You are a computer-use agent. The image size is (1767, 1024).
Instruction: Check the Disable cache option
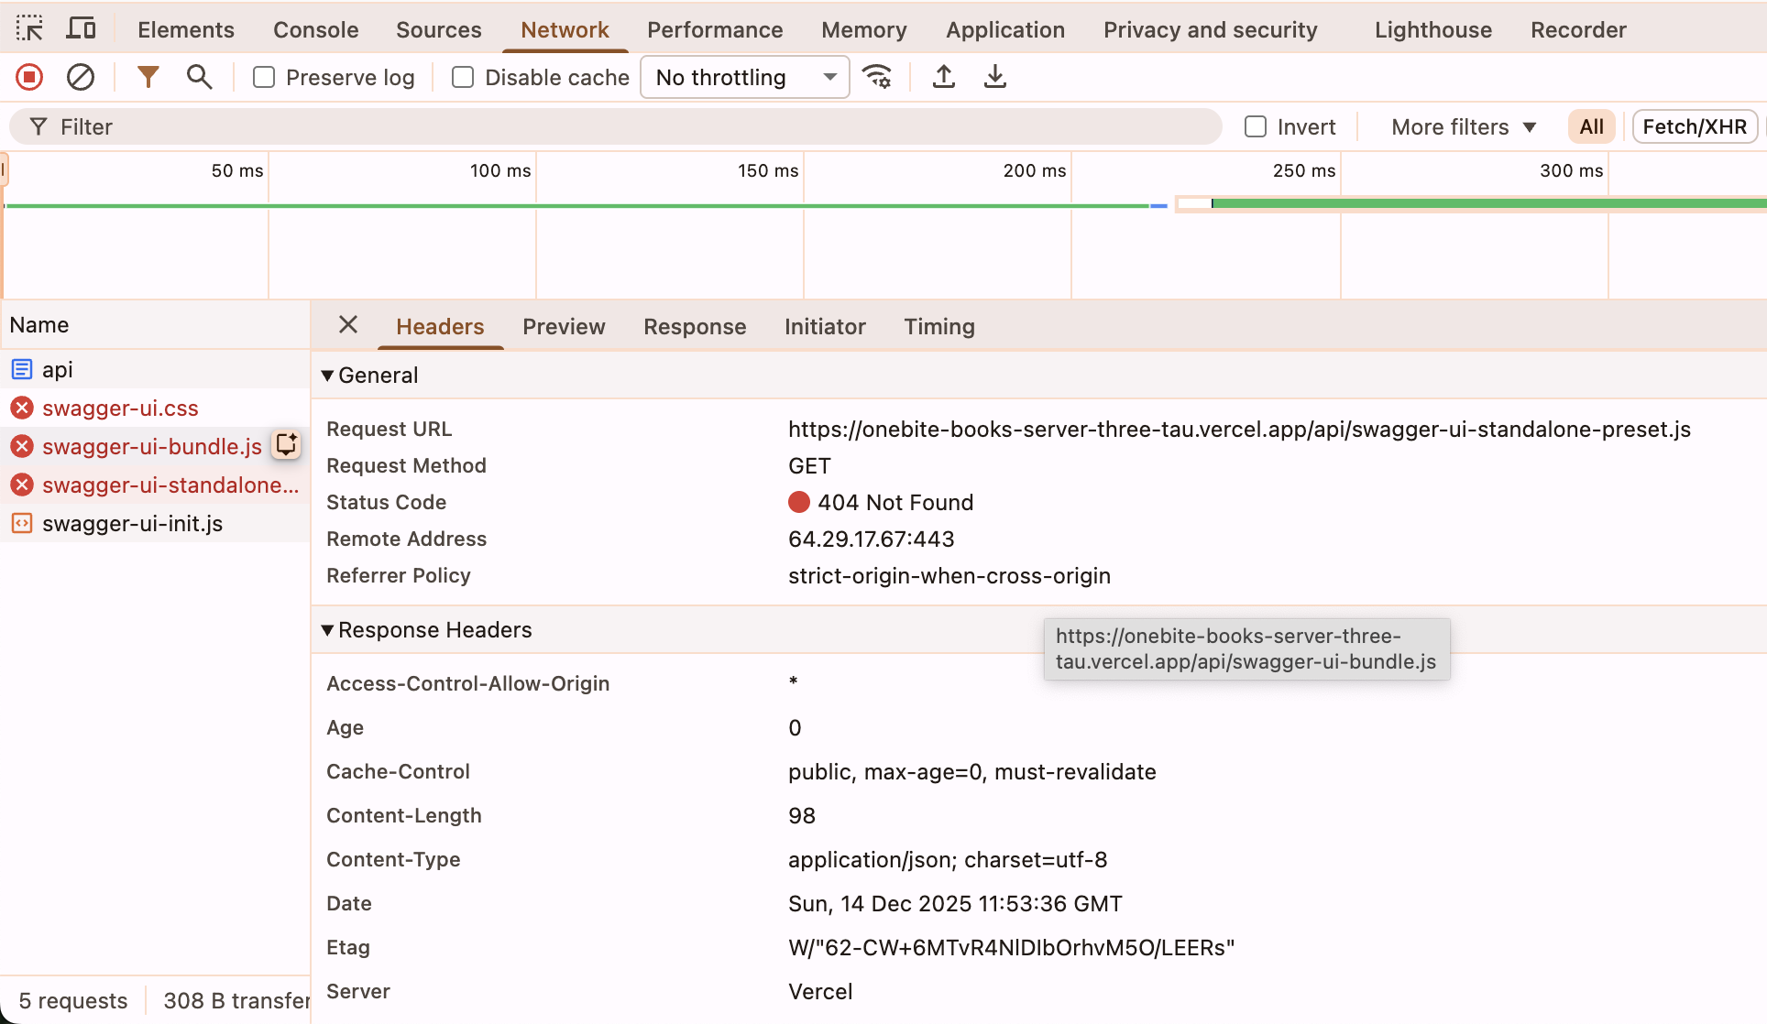click(463, 78)
